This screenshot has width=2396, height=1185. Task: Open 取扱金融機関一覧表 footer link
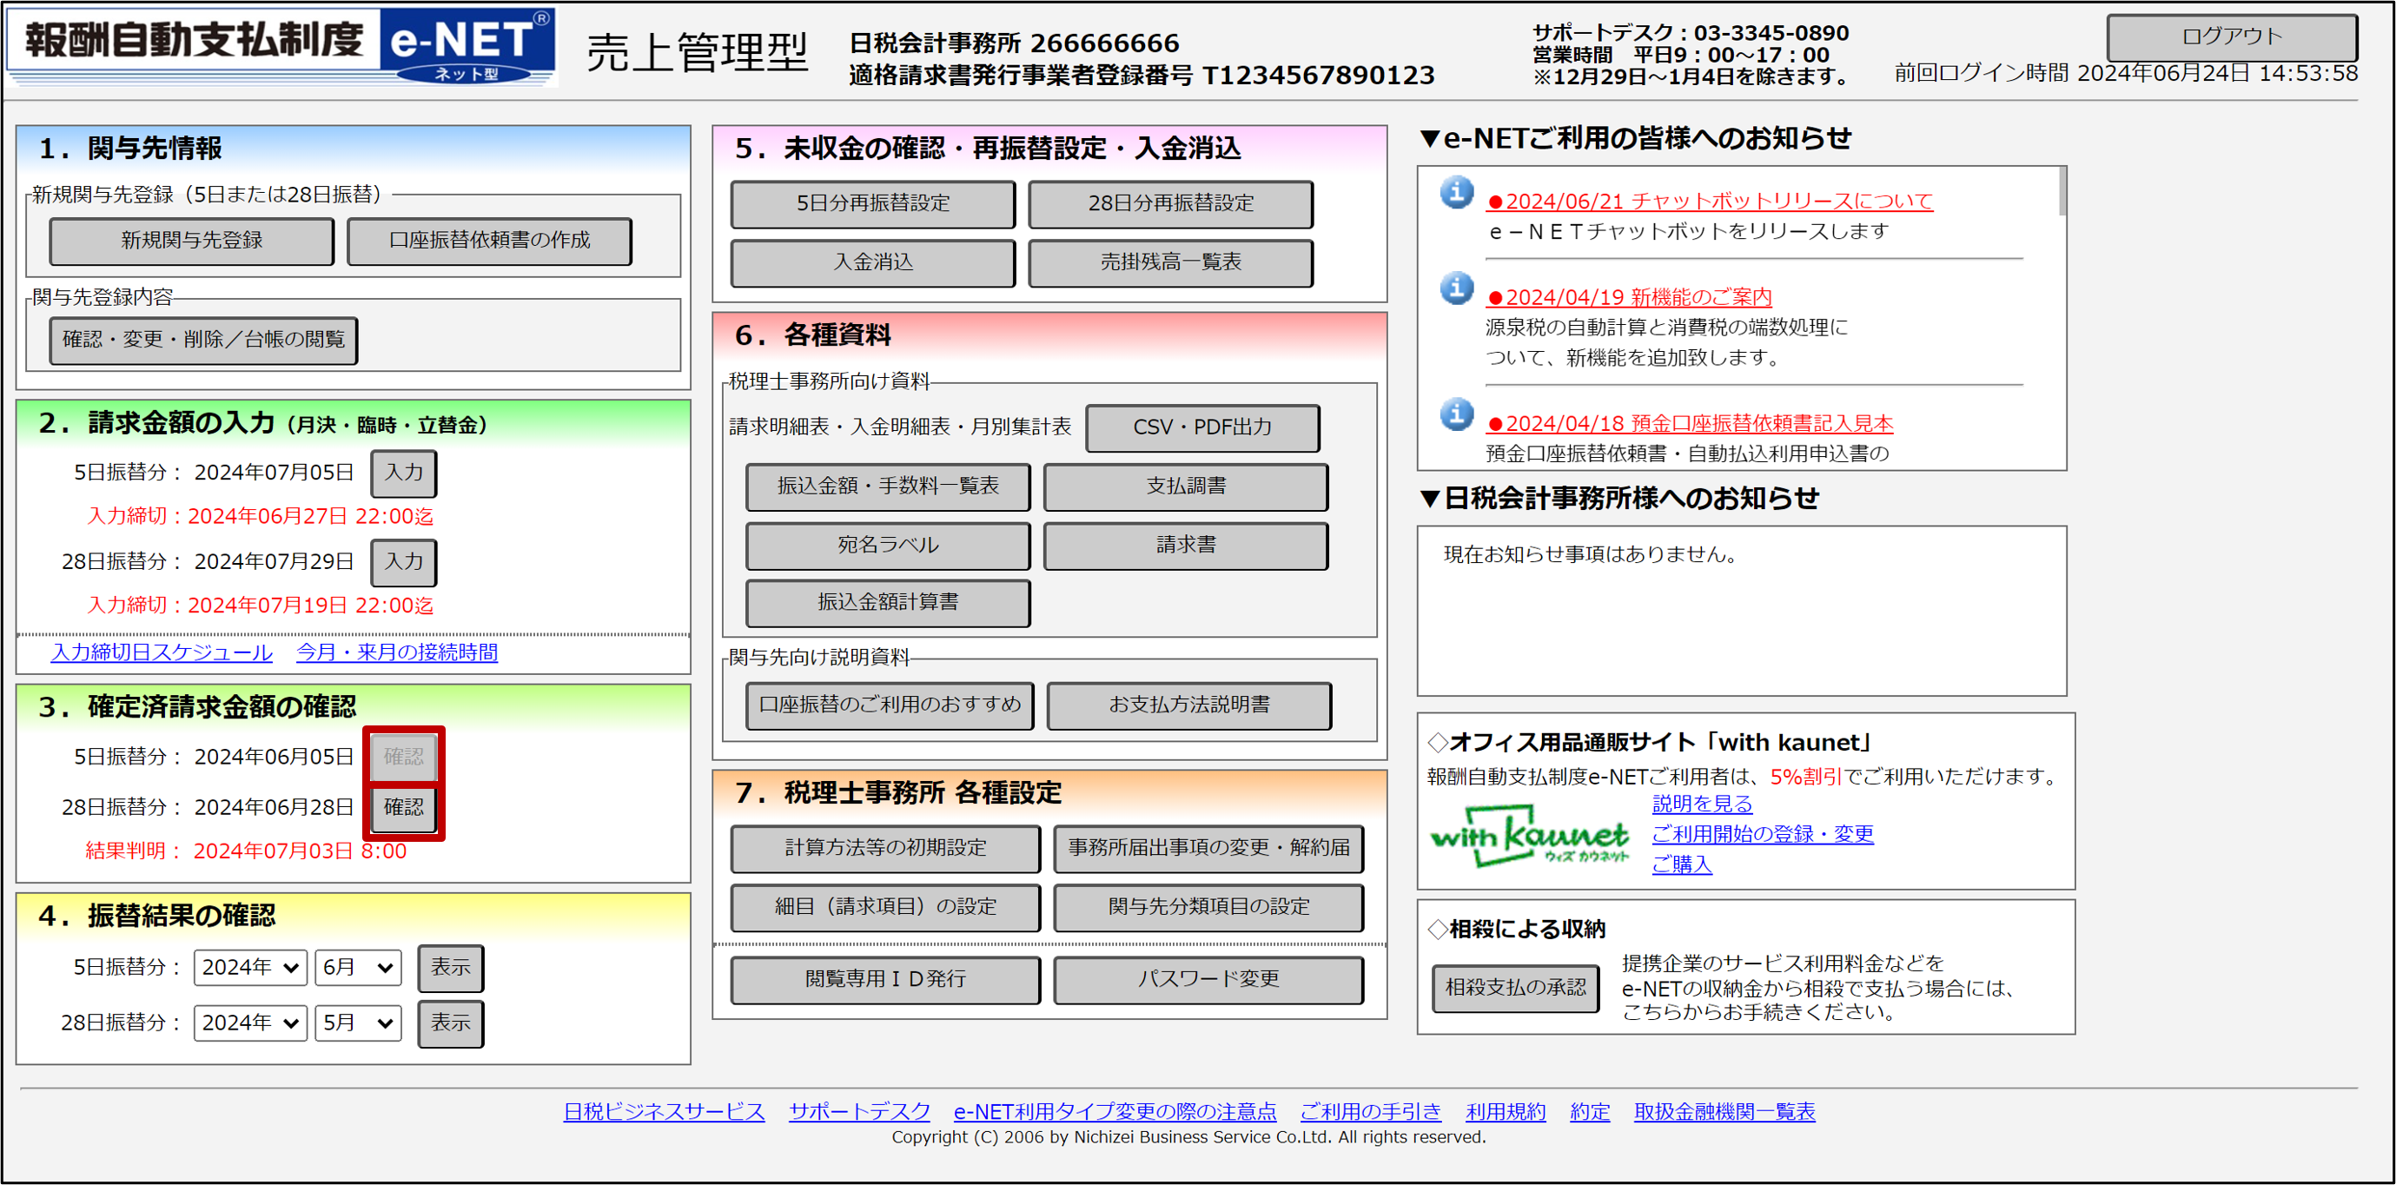[x=1724, y=1111]
